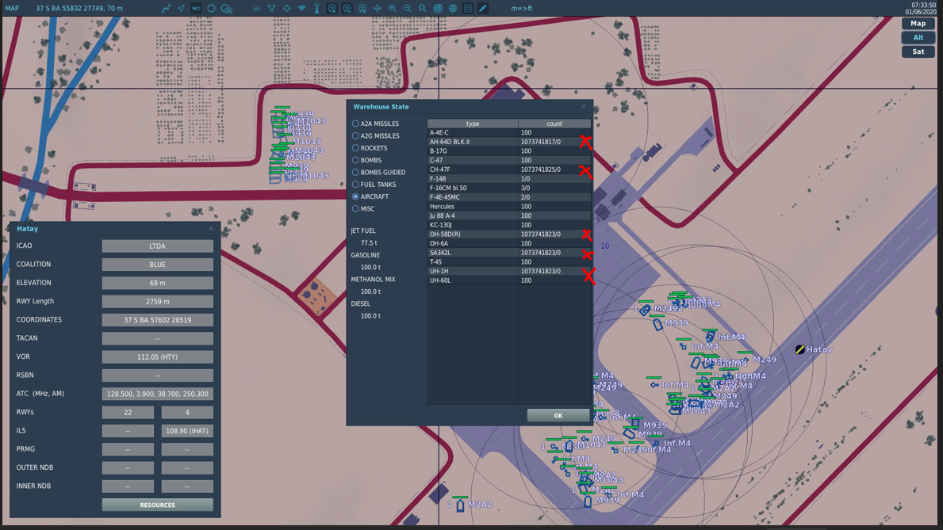Click OK in Warehouse State dialog
The image size is (943, 530).
[558, 415]
